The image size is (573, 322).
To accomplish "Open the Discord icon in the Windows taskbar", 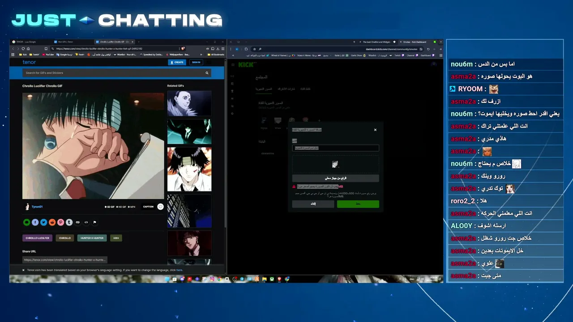I will (x=182, y=279).
